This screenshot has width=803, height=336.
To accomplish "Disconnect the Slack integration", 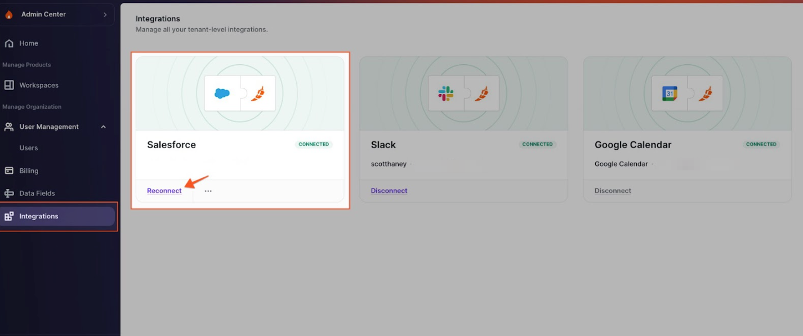I will click(389, 191).
